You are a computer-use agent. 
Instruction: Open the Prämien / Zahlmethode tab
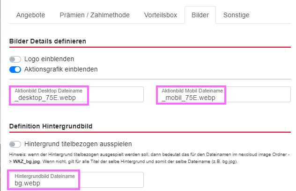click(94, 15)
